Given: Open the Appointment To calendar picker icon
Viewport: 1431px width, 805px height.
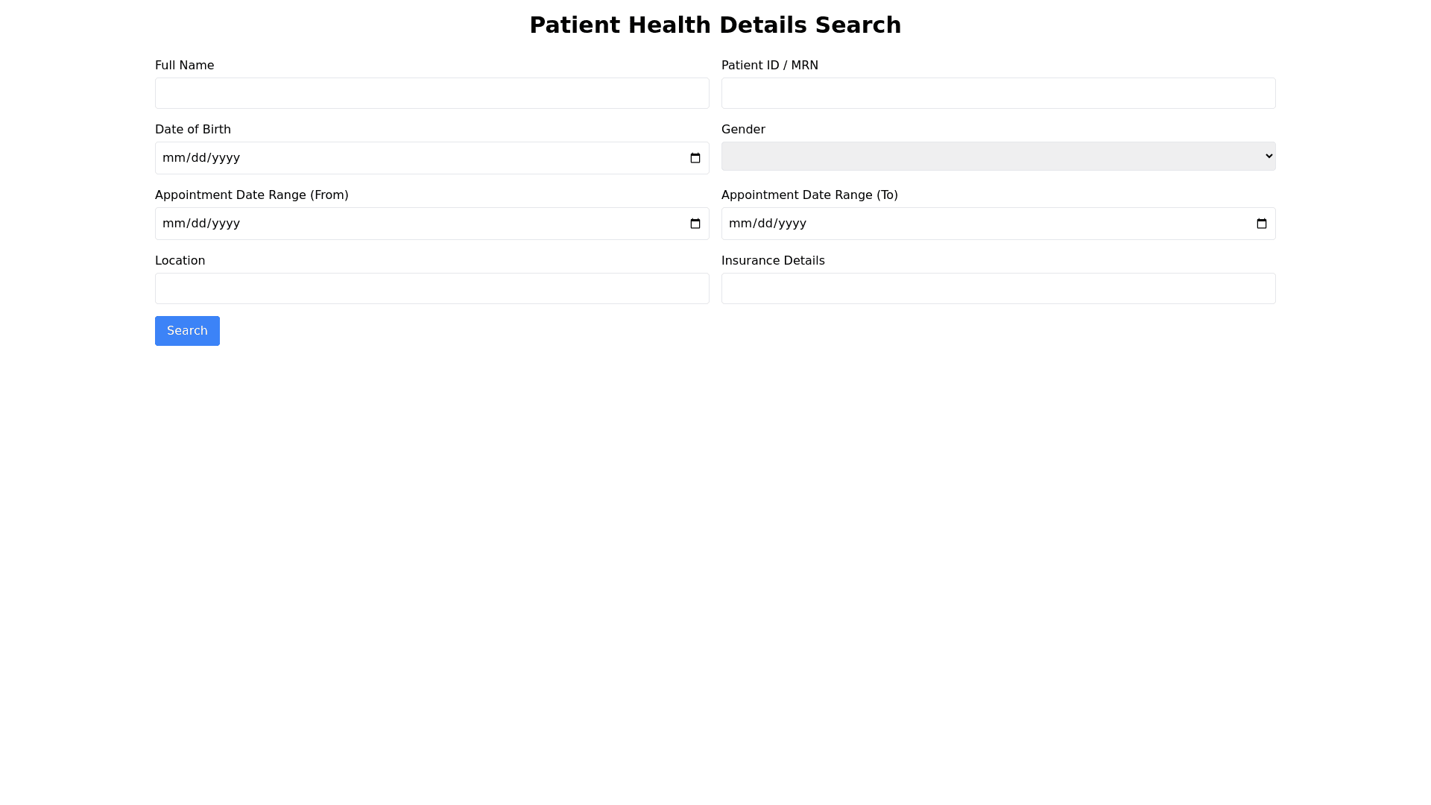Looking at the screenshot, I should (x=1261, y=224).
